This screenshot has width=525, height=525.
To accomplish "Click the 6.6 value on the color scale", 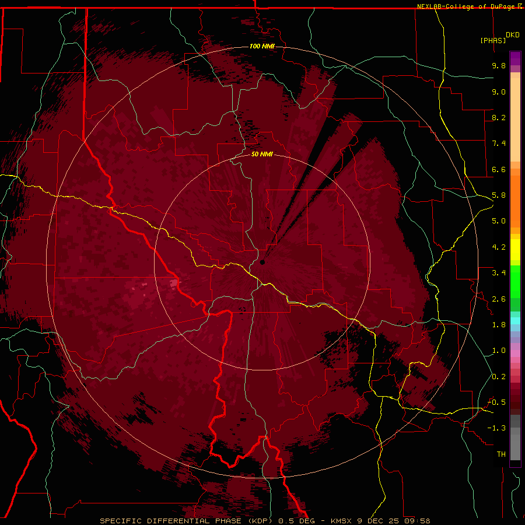I will pos(499,169).
